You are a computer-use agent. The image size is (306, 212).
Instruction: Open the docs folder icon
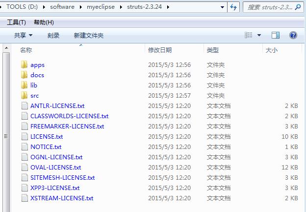point(24,75)
